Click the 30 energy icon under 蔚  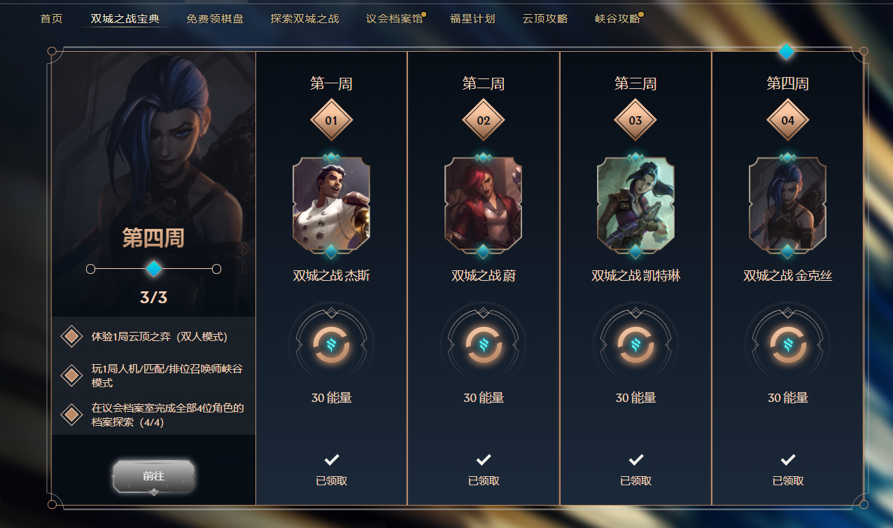point(484,345)
